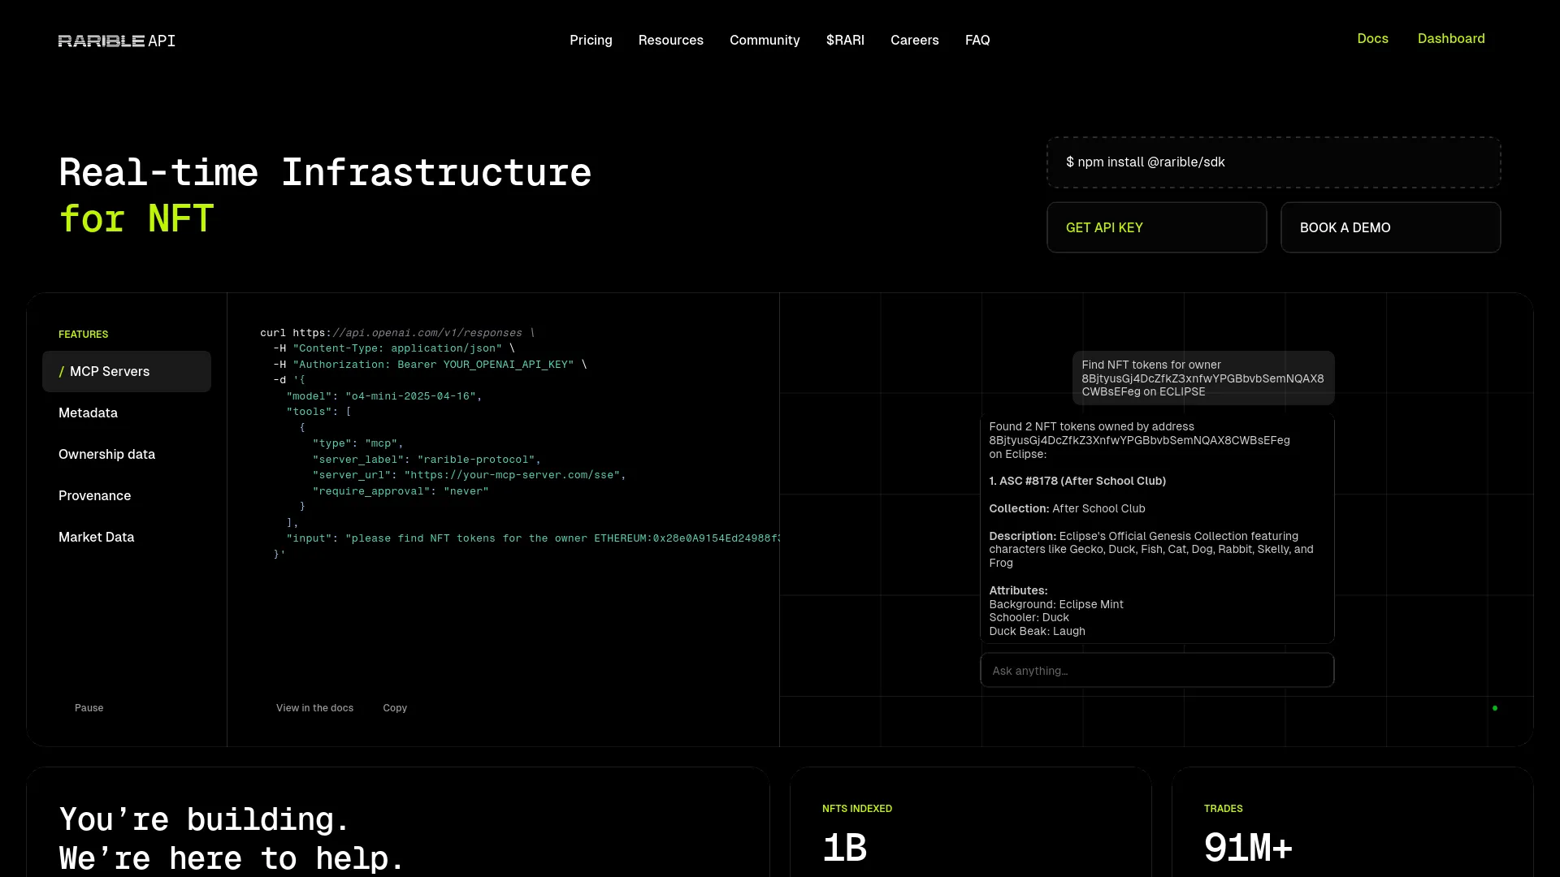Click the "server_label": "rarible-protocol" code line
This screenshot has height=877, width=1560.
(x=427, y=460)
